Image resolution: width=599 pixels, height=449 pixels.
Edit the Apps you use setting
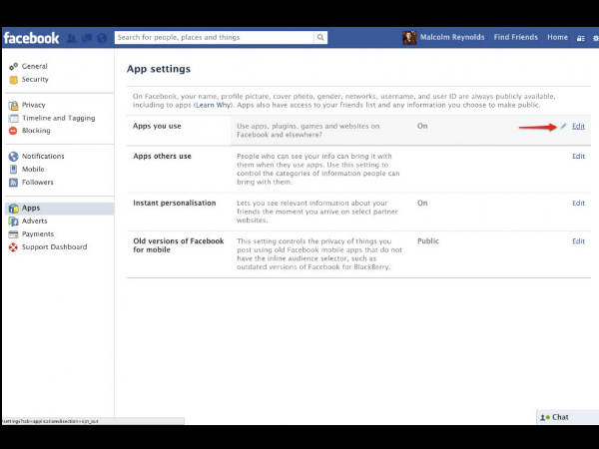pyautogui.click(x=578, y=126)
